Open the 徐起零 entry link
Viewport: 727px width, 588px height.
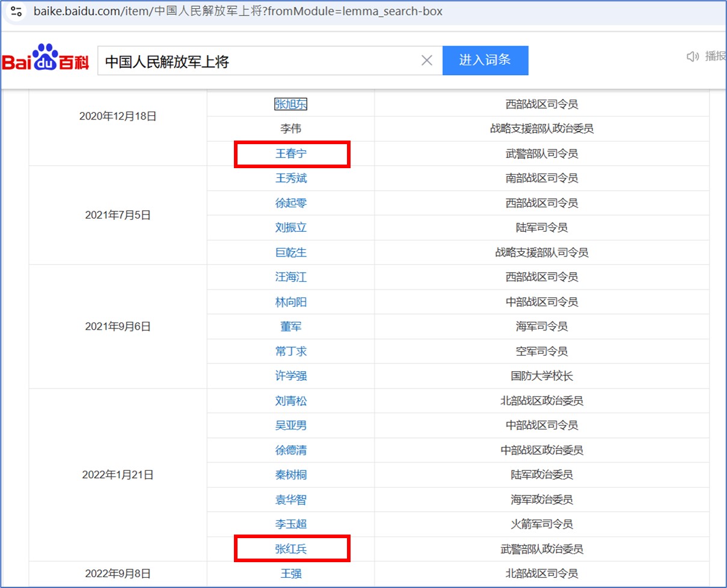(291, 203)
